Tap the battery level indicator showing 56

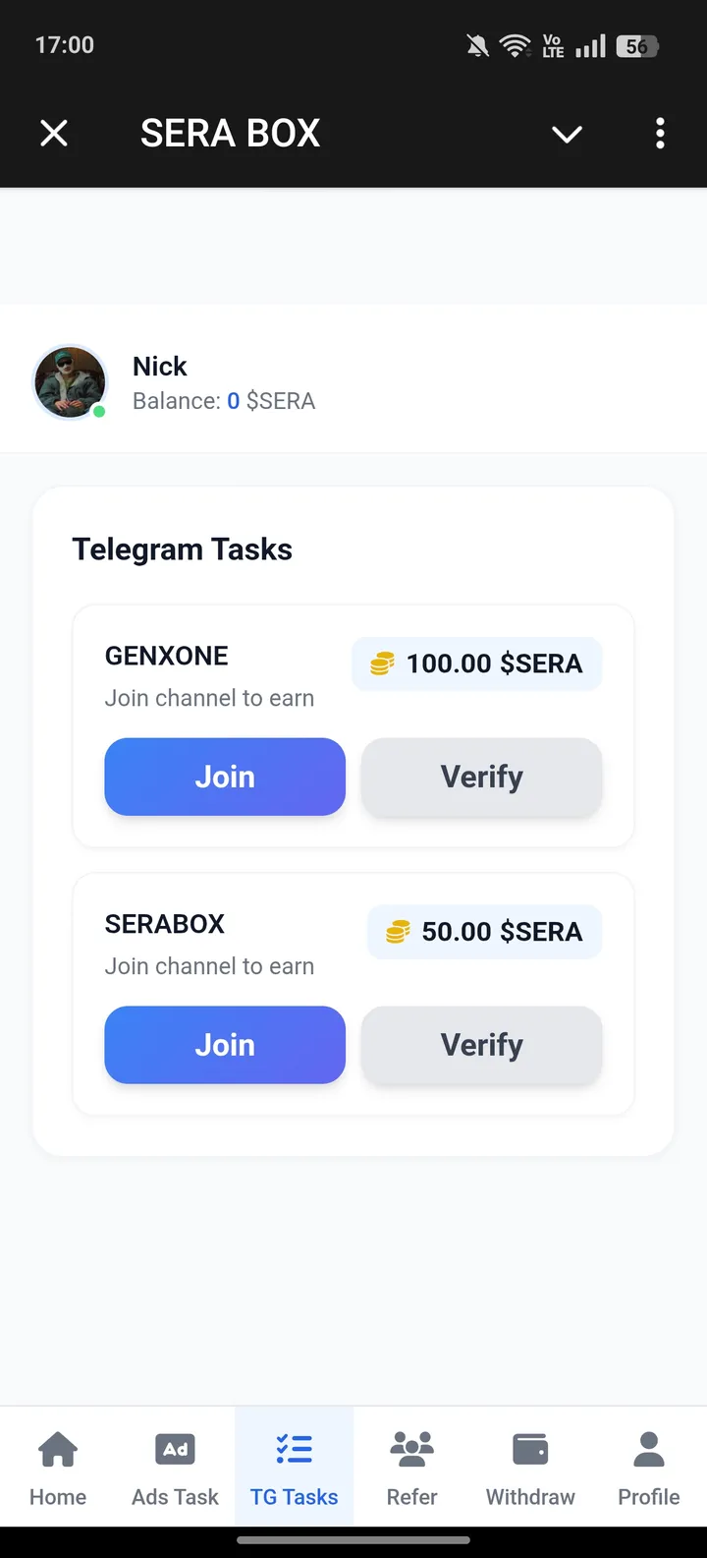[633, 45]
